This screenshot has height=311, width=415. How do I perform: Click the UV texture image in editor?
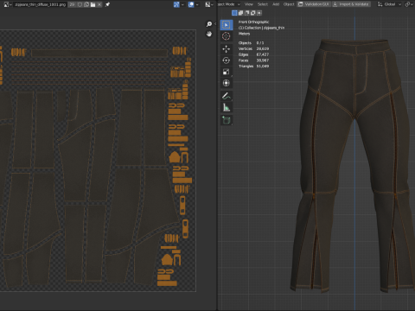click(98, 161)
